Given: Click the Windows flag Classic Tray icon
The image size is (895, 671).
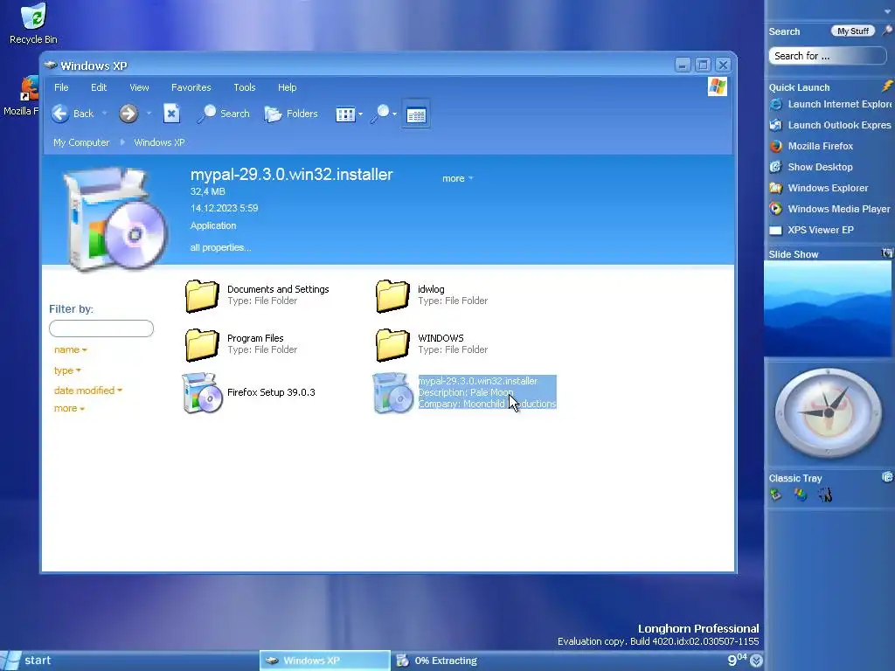Looking at the screenshot, I should point(801,495).
